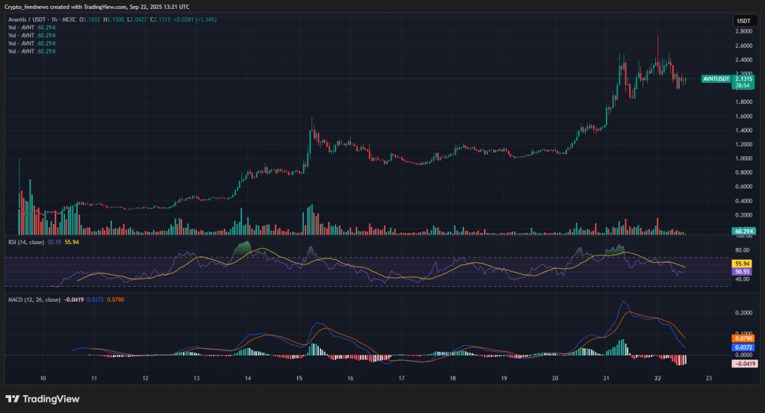
Task: Click the AVNTUSDT symbol price label
Action: click(716, 78)
